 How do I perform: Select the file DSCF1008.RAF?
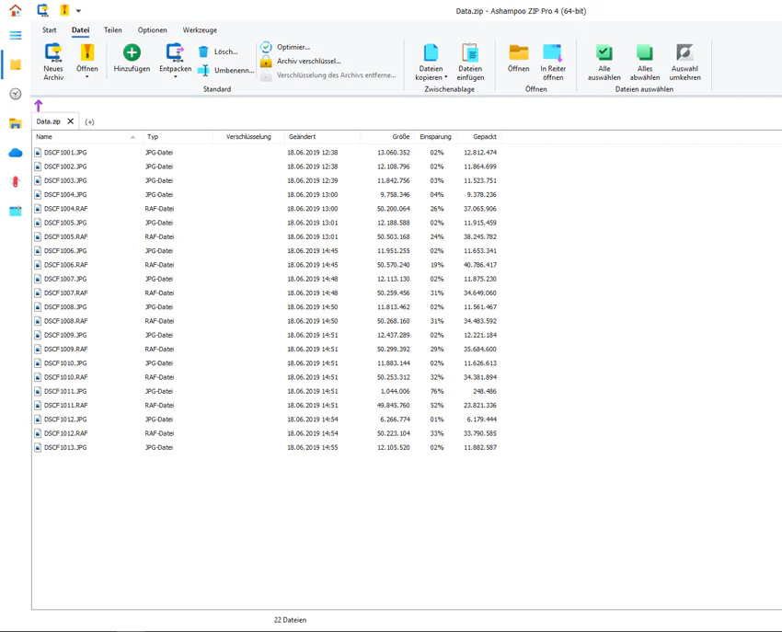click(66, 321)
